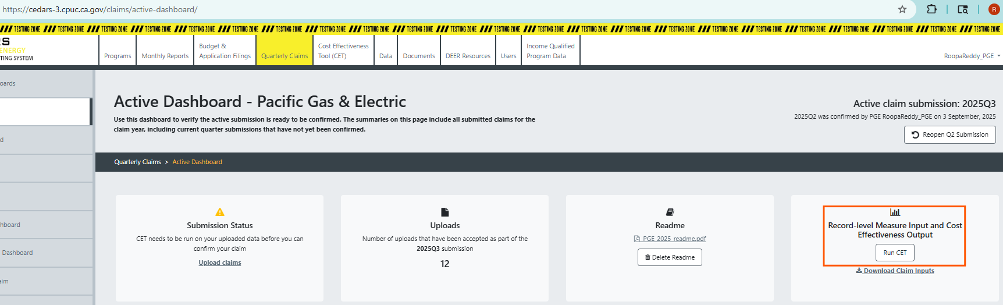Open the PGE_2025_readme.pdf link

click(670, 239)
